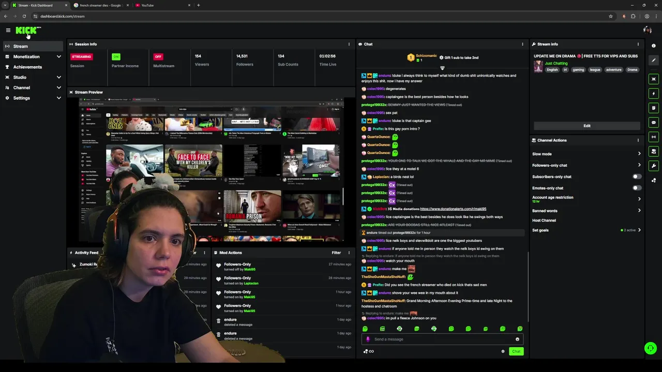Open Chat panel three-dot menu
The image size is (662, 372).
point(522,44)
